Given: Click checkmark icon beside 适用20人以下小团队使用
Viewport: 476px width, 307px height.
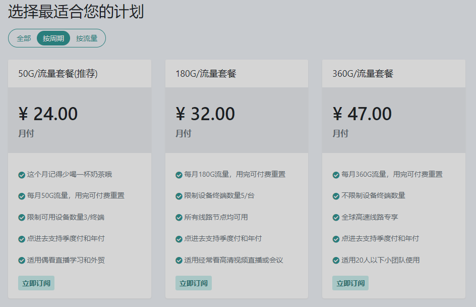Looking at the screenshot, I should click(336, 261).
